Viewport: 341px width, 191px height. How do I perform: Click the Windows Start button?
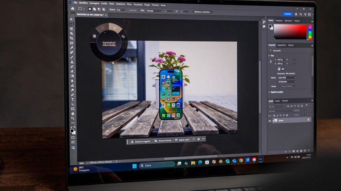(x=134, y=166)
